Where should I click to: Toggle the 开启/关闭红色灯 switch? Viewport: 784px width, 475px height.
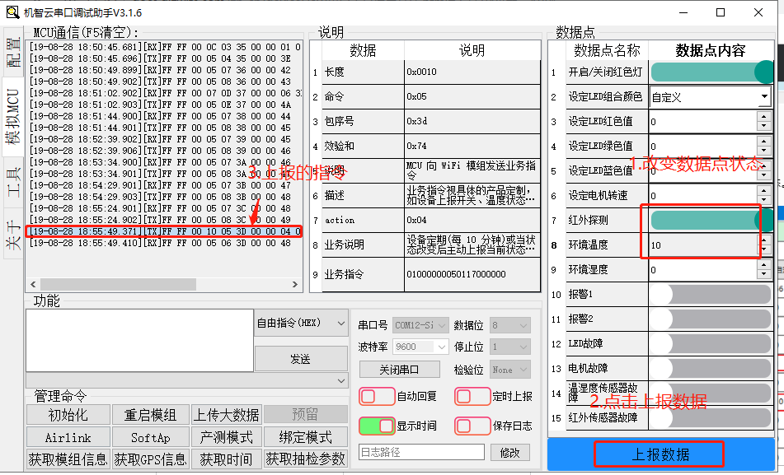pos(712,72)
